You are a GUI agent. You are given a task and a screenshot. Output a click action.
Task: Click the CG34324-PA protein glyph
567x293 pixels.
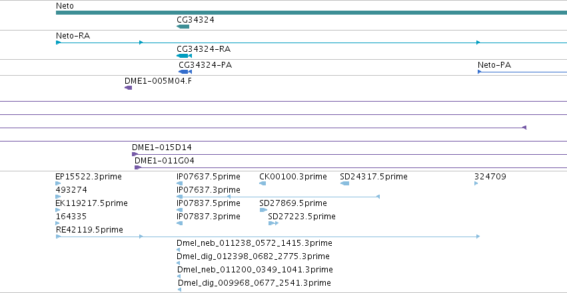pyautogui.click(x=185, y=72)
